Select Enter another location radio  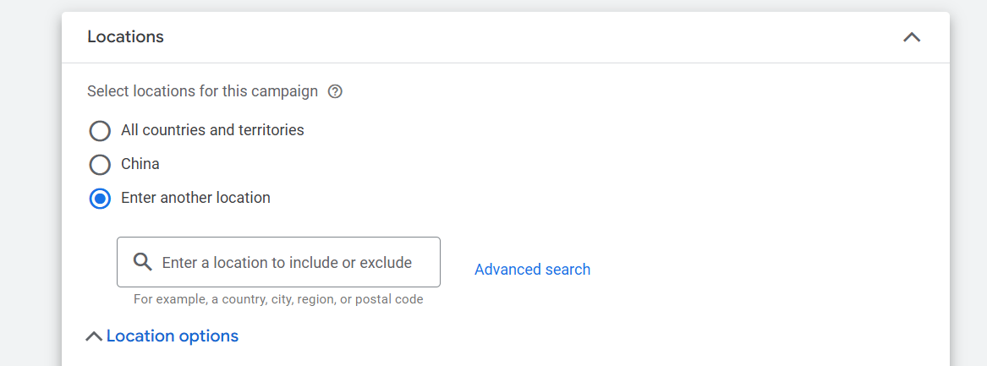(x=100, y=199)
